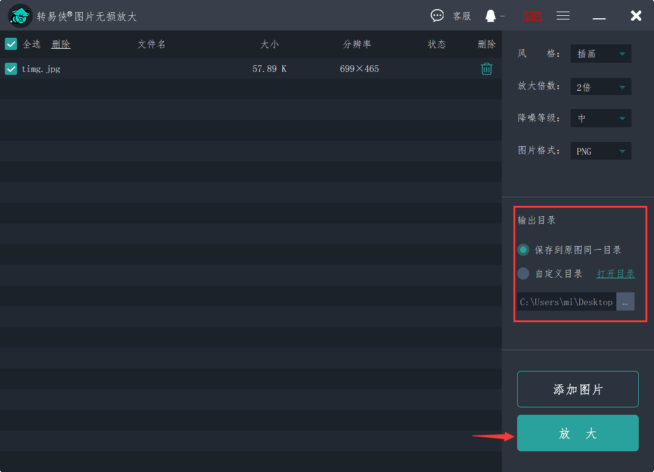The height and width of the screenshot is (472, 654).
Task: Click the 分辨率 column header
Action: (x=357, y=44)
